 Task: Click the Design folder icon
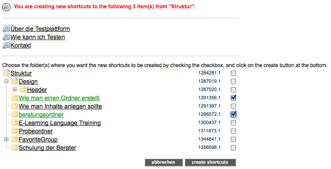[15, 81]
